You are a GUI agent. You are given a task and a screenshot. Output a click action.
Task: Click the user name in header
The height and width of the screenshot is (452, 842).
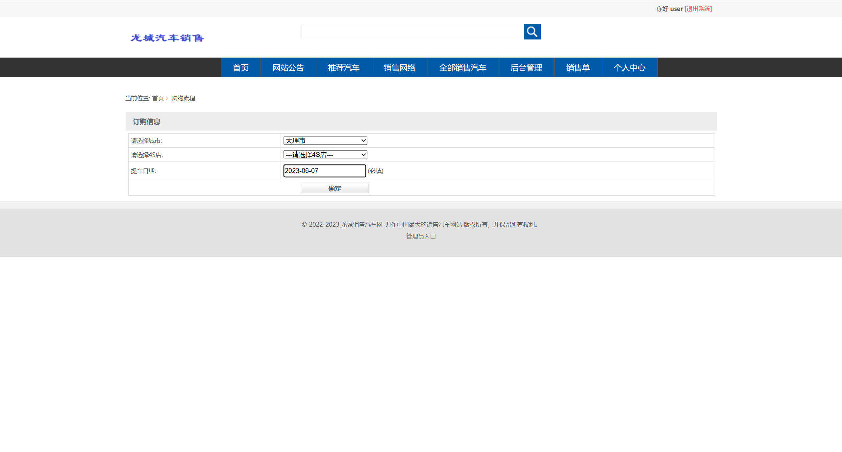pos(676,9)
